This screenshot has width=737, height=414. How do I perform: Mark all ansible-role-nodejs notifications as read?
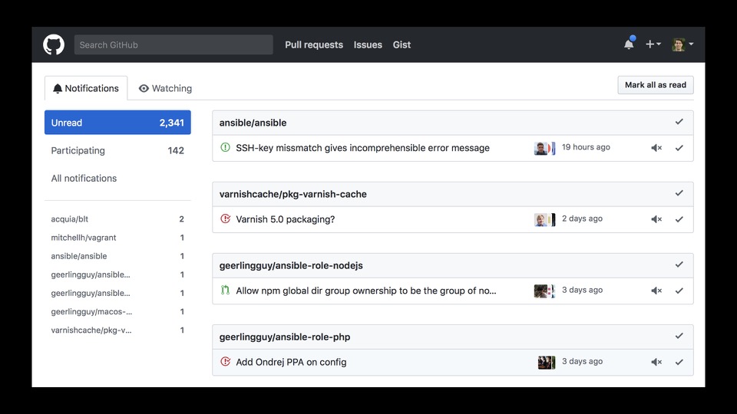click(x=679, y=264)
